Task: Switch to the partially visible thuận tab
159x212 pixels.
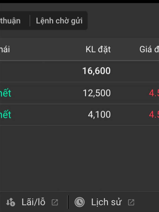Action: pyautogui.click(x=11, y=21)
